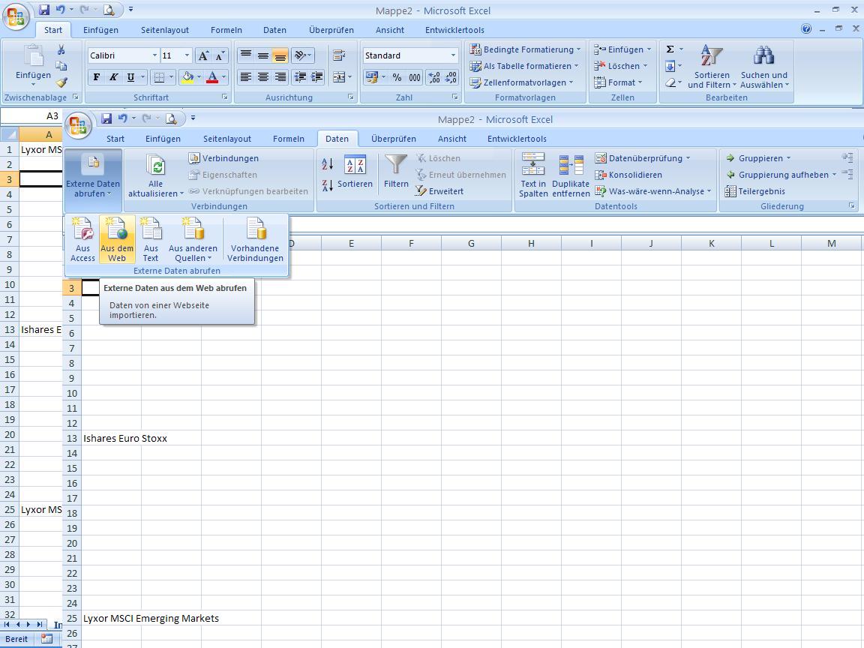The width and height of the screenshot is (864, 648).
Task: Click Verbindungen in Daten ribbon
Action: [223, 158]
